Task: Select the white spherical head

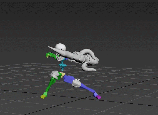Action: click(x=61, y=47)
